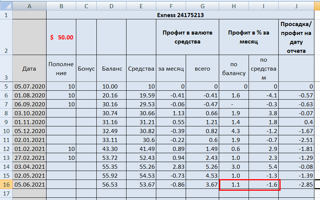Select date cell 01.02.2021
The width and height of the screenshot is (320, 200).
coord(29,149)
